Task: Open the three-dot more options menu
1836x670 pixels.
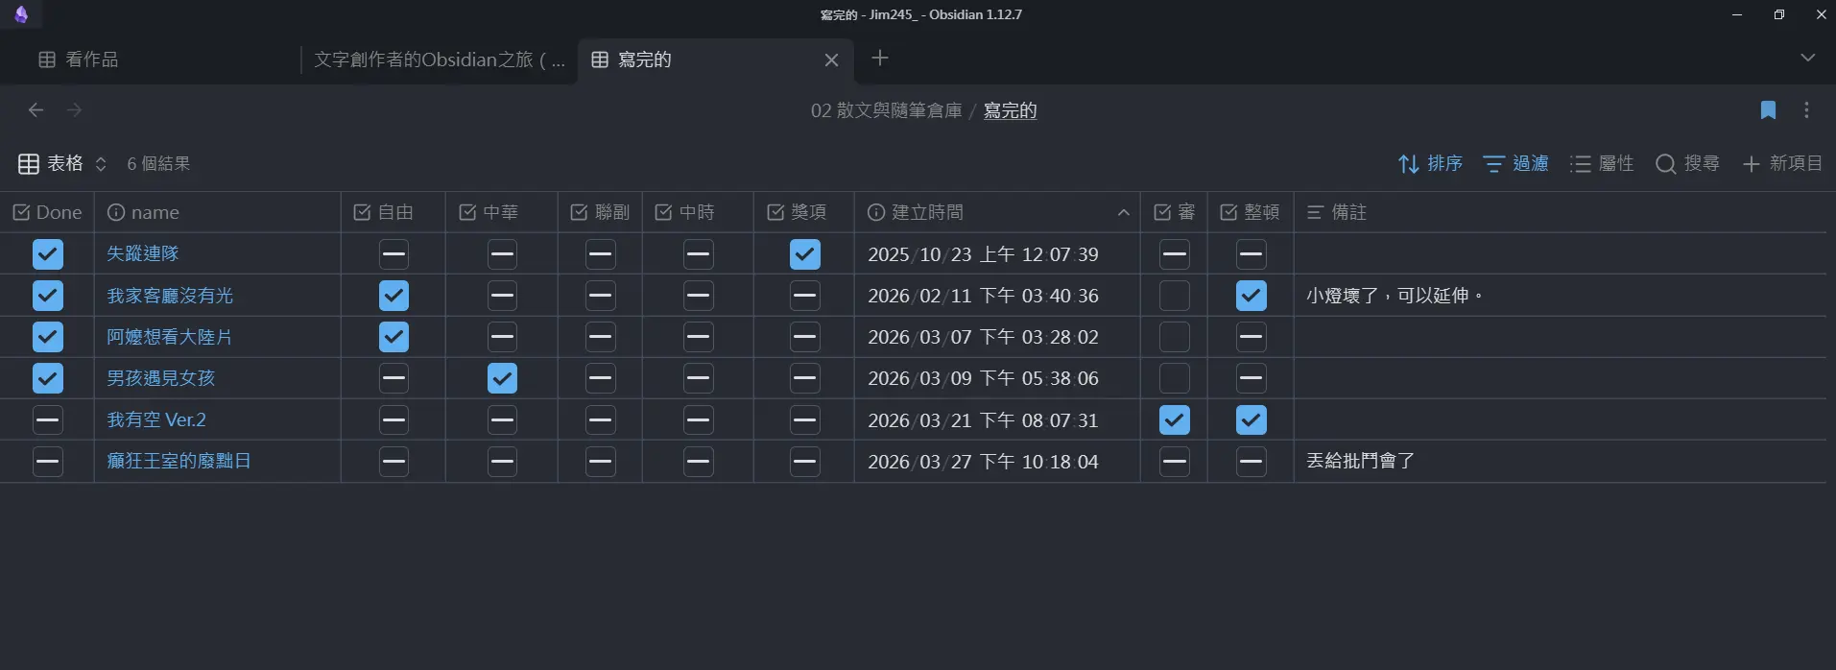Action: [x=1806, y=110]
